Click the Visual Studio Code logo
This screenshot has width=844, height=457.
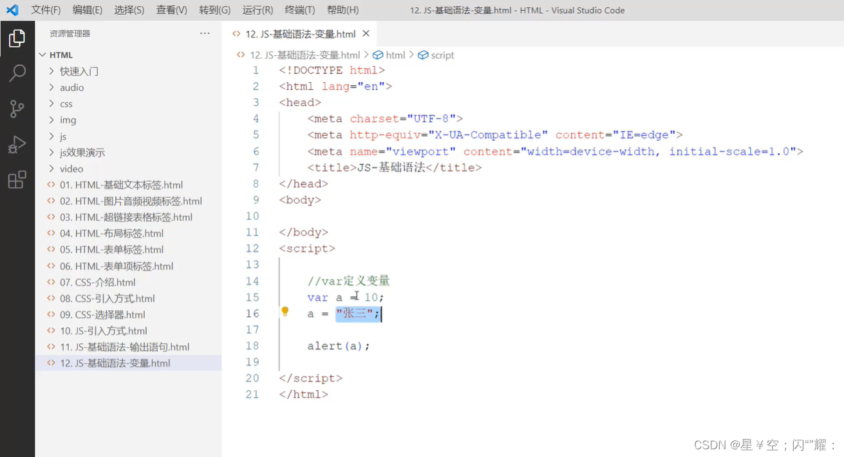click(12, 10)
